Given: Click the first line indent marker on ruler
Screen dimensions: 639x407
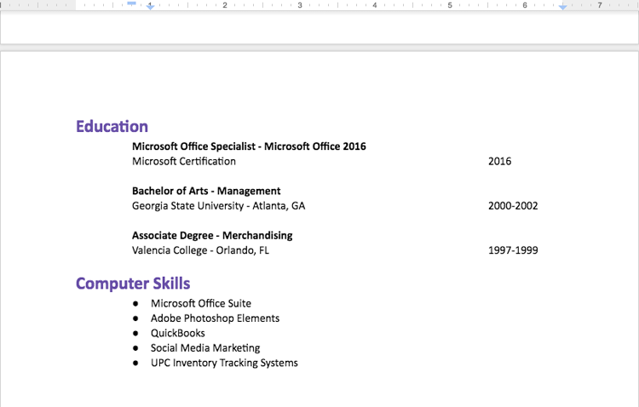Looking at the screenshot, I should [x=132, y=3].
